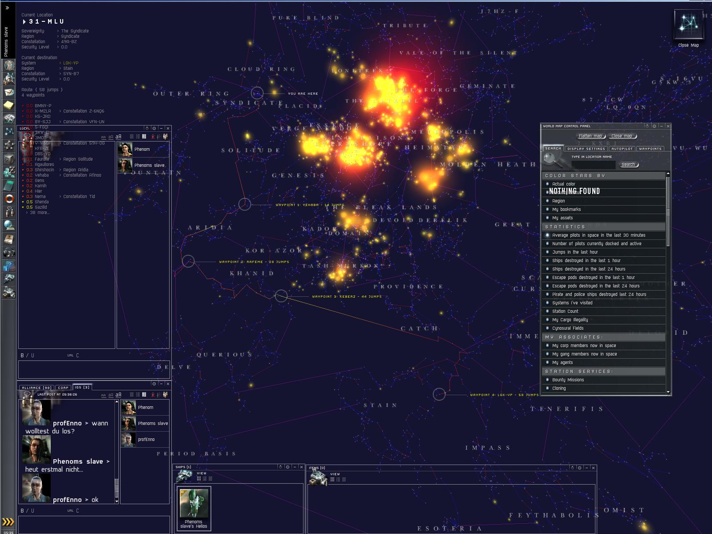Screen dimensions: 712x534
Task: Click the four-stars icon in the sidebar
Action: pyautogui.click(x=9, y=146)
